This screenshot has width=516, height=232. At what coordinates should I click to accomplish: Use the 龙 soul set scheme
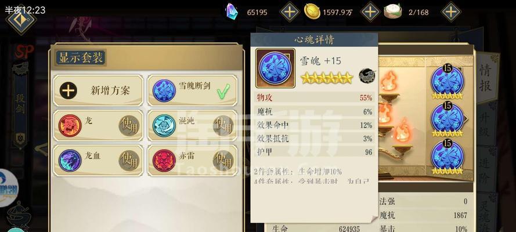click(x=129, y=125)
